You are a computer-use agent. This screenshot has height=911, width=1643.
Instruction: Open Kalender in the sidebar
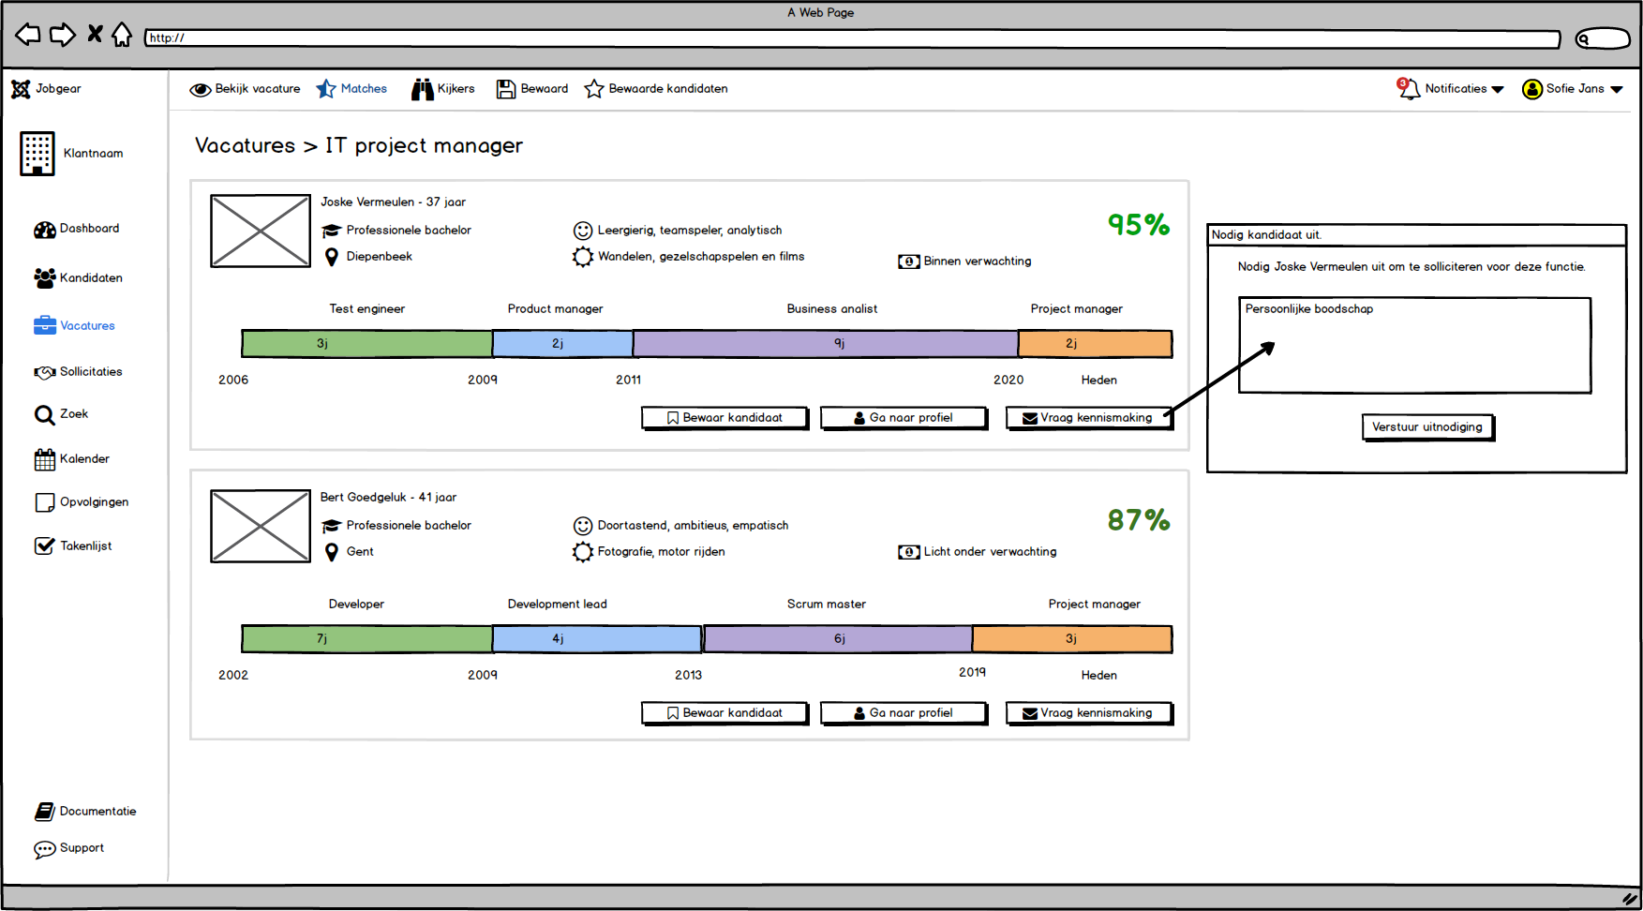coord(72,459)
